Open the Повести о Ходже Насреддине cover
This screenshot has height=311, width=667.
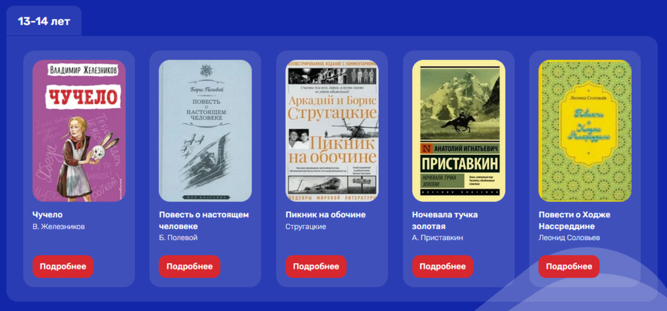[x=585, y=130]
